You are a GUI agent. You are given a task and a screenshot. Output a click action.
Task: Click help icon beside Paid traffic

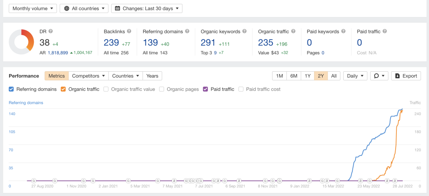coord(385,31)
